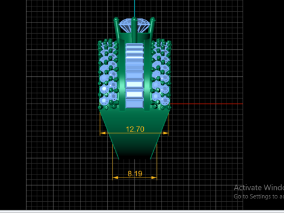Select the 12.70 dimension text
Image resolution: width=284 pixels, height=213 pixels.
point(135,129)
